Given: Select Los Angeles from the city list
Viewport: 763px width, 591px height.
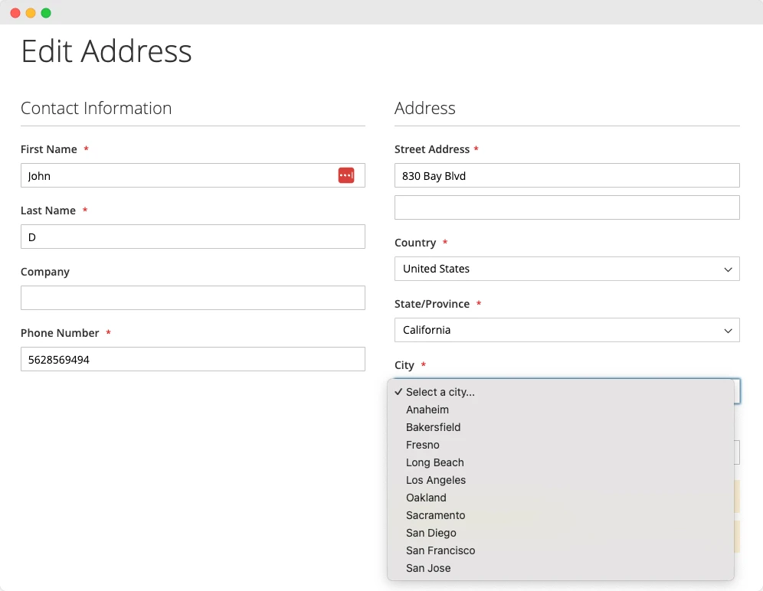Looking at the screenshot, I should click(436, 480).
